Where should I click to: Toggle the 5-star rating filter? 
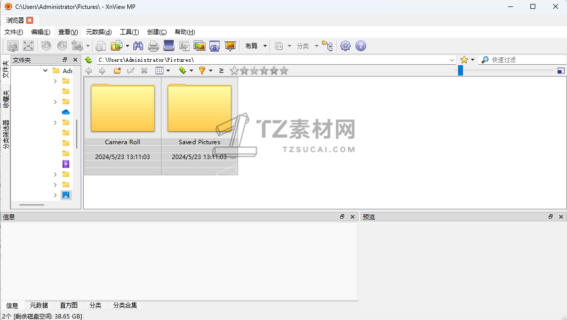point(284,71)
